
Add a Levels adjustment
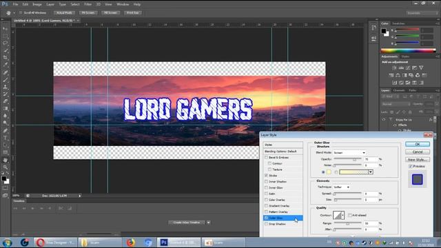[401, 68]
